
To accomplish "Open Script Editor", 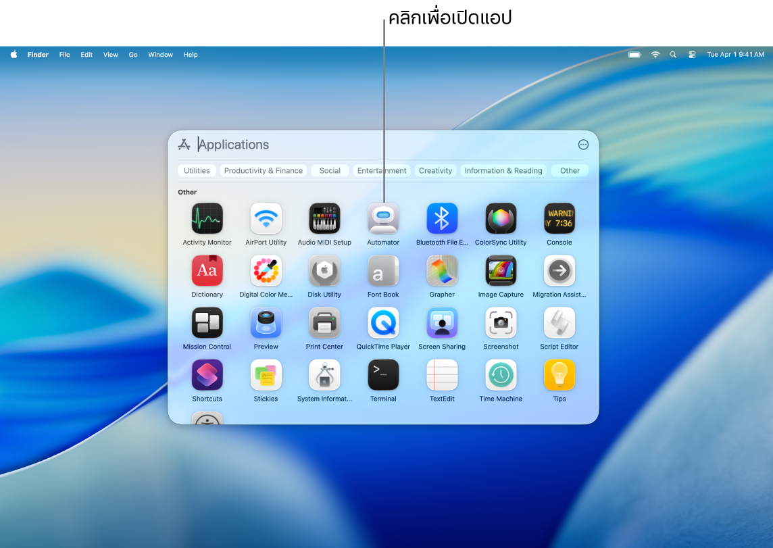I will [559, 323].
